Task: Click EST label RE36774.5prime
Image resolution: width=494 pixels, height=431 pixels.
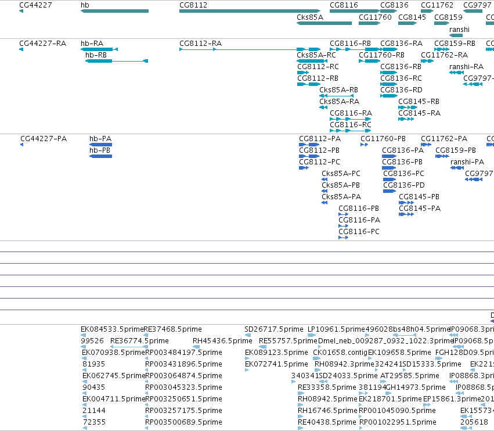Action: (x=139, y=341)
